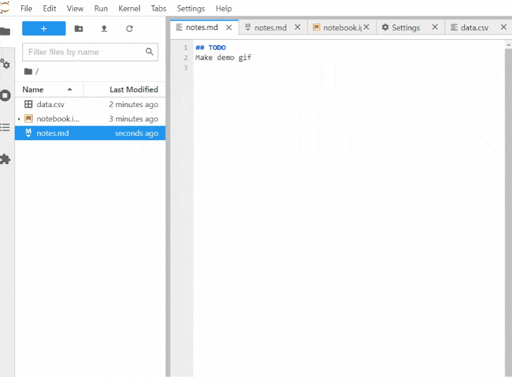Open the Extension Manager puzzle icon
Screen dimensions: 512x377
pyautogui.click(x=5, y=159)
